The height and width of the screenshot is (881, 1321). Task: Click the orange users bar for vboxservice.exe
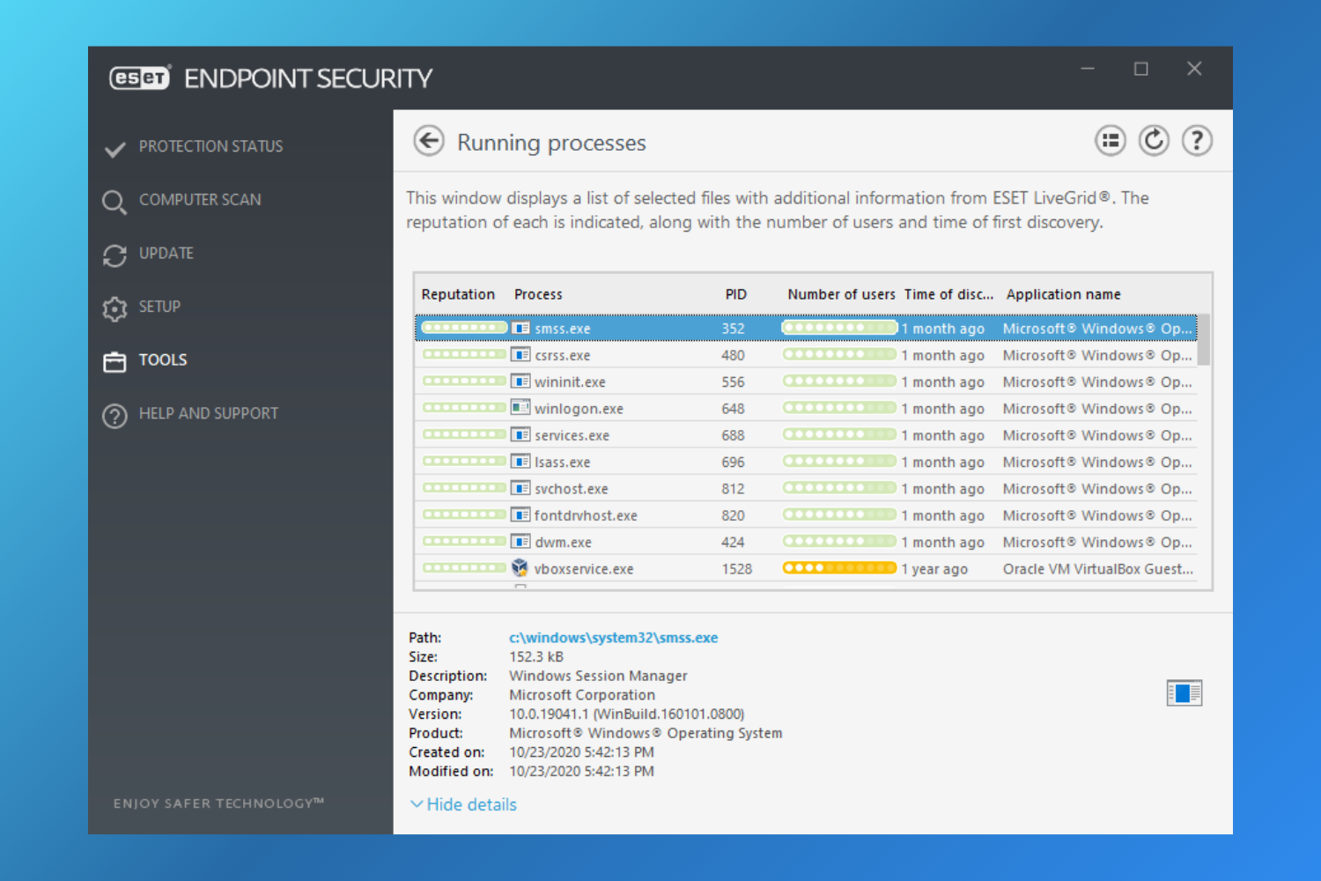839,568
